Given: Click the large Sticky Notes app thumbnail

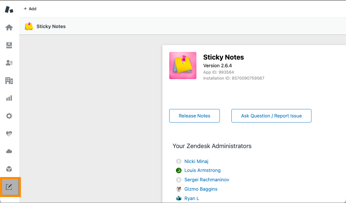Looking at the screenshot, I should [183, 66].
